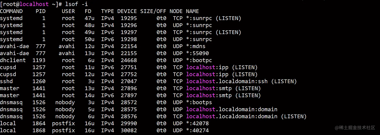Screen dimensions: 380x135
Task: Select device number 27047
Action: point(129,81)
